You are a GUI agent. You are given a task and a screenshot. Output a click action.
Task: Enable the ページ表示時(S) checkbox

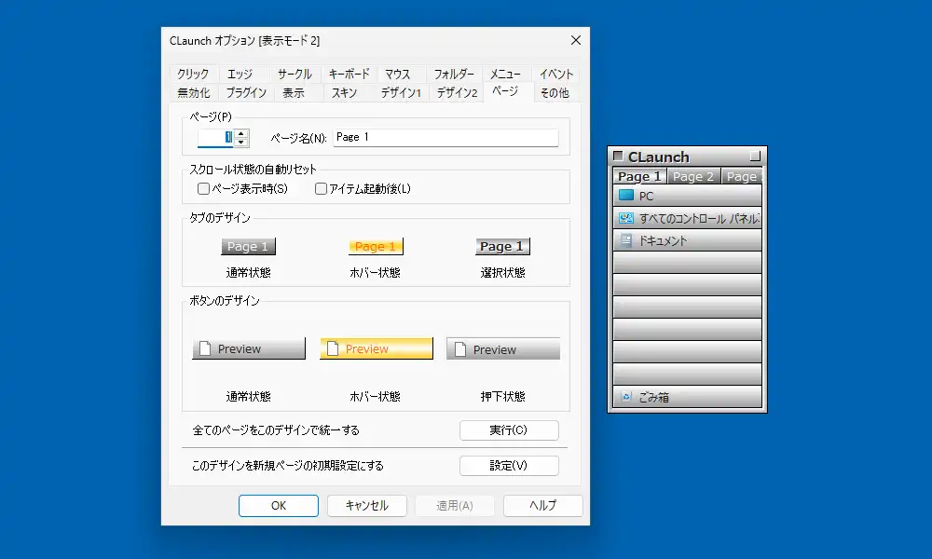203,189
